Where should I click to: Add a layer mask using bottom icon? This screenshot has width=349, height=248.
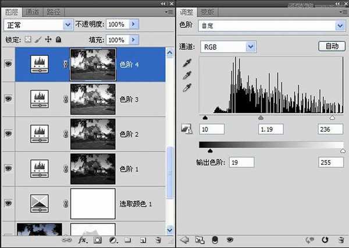[98, 239]
